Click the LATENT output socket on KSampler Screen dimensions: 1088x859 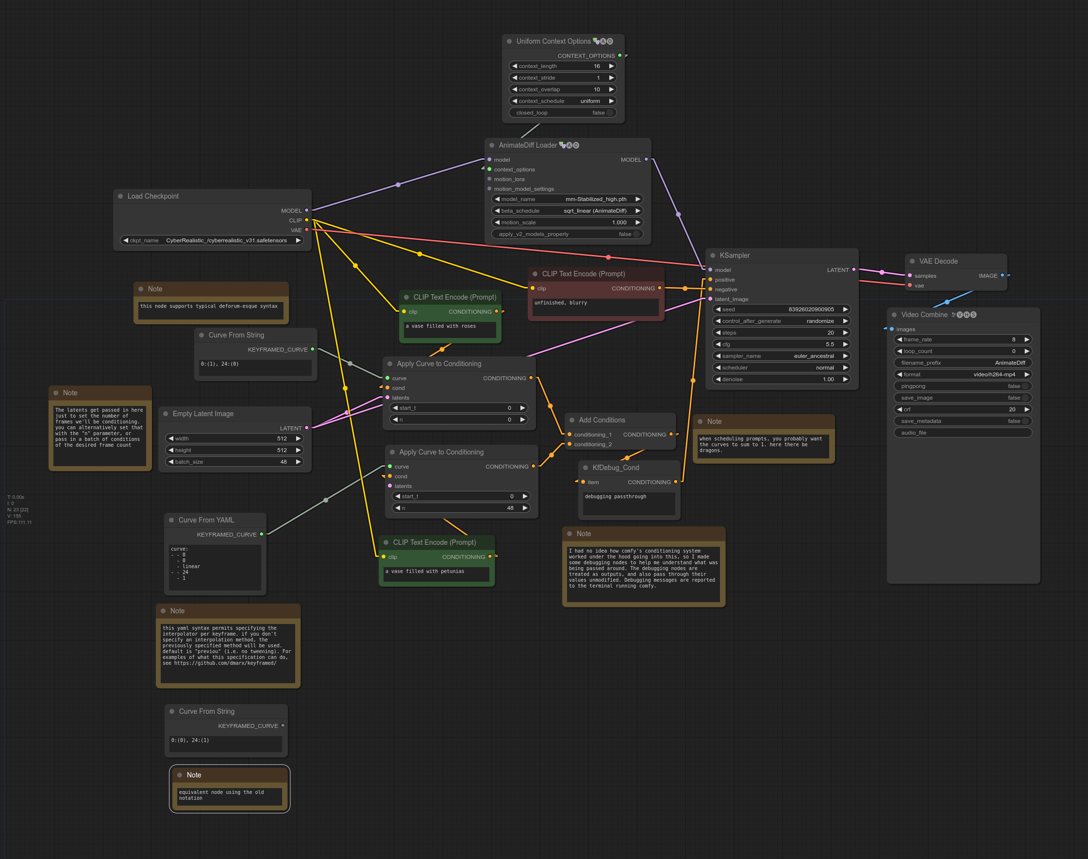[x=854, y=269]
